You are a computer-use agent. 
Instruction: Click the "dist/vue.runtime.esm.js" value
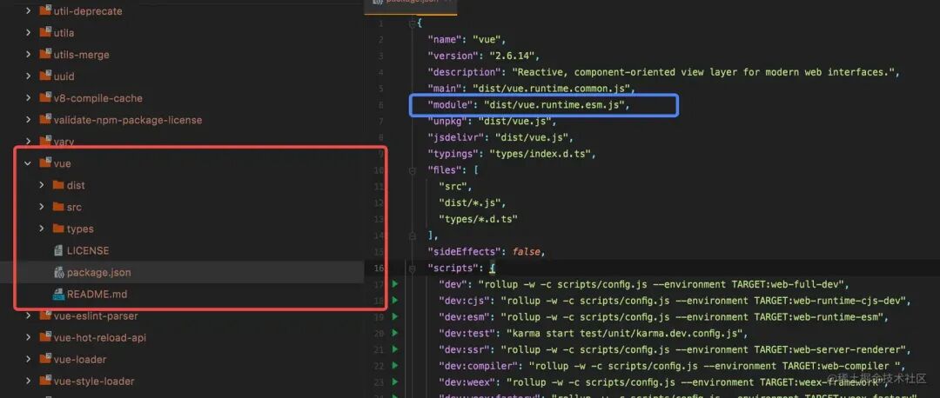click(556, 105)
